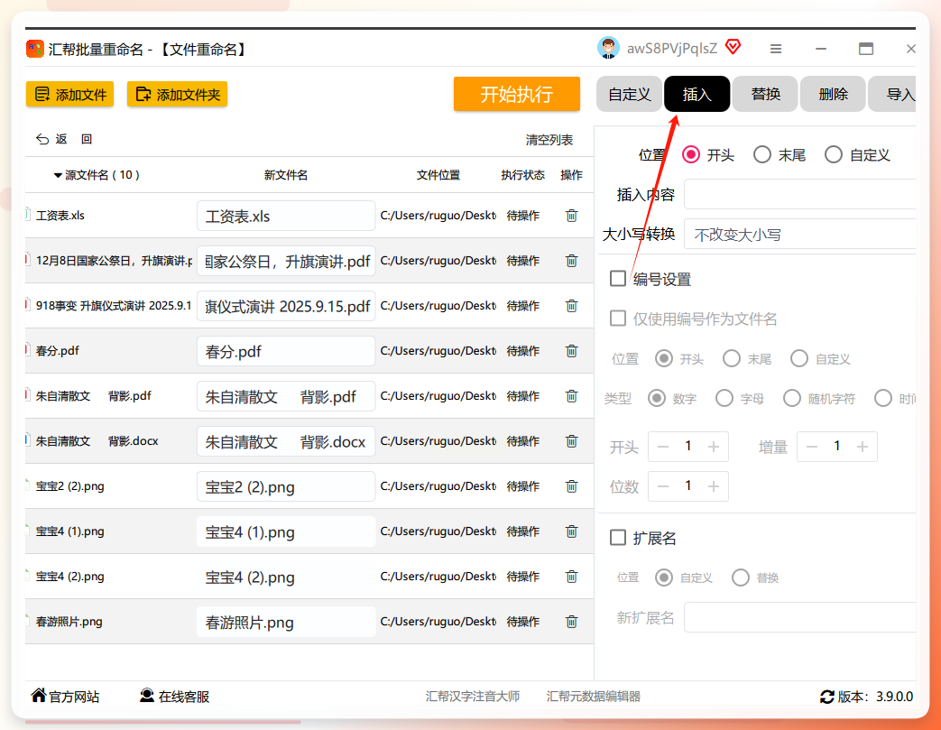
Task: Click 清空列表 to clear list
Action: point(549,140)
